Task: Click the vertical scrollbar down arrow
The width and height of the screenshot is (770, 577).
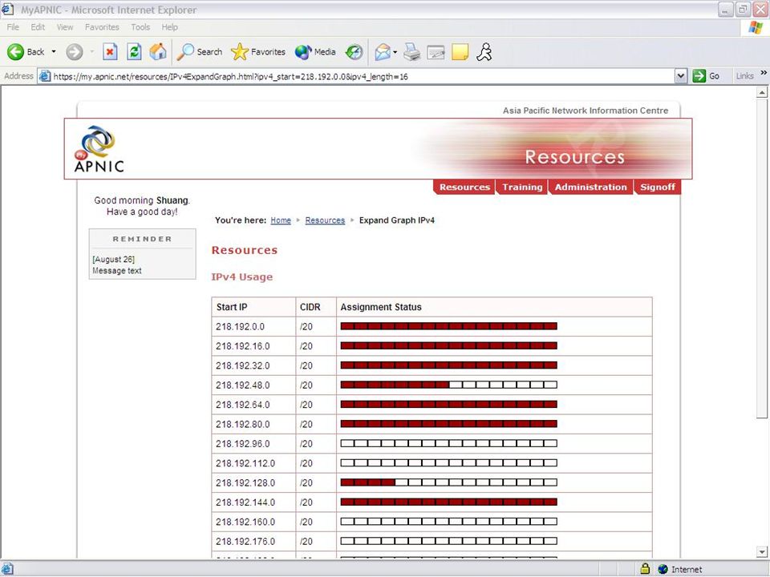Action: tap(762, 552)
